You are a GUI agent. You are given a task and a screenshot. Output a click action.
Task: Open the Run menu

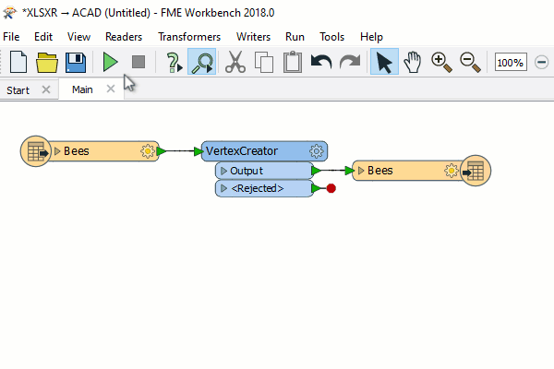[295, 37]
